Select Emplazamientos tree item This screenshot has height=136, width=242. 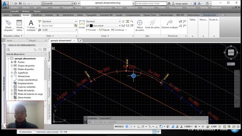click(25, 83)
